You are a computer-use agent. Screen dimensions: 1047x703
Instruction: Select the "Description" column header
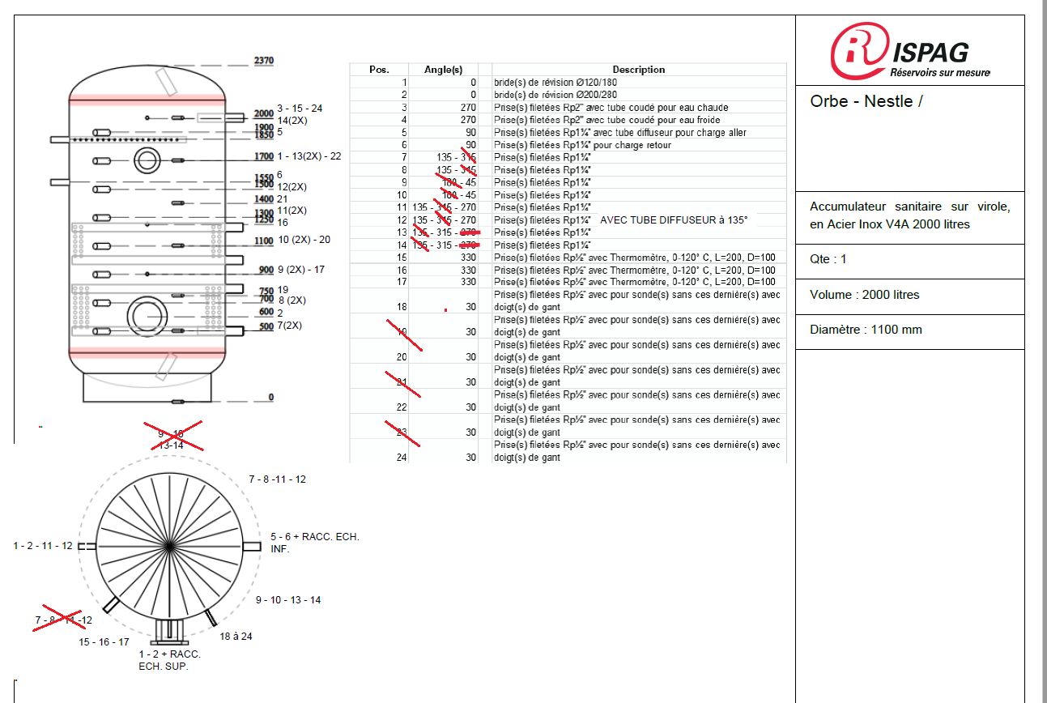click(638, 70)
